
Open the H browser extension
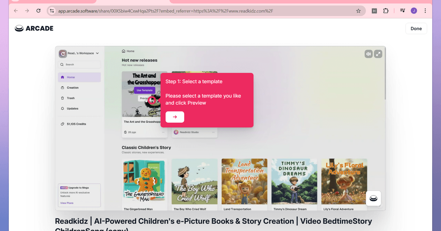point(374,11)
